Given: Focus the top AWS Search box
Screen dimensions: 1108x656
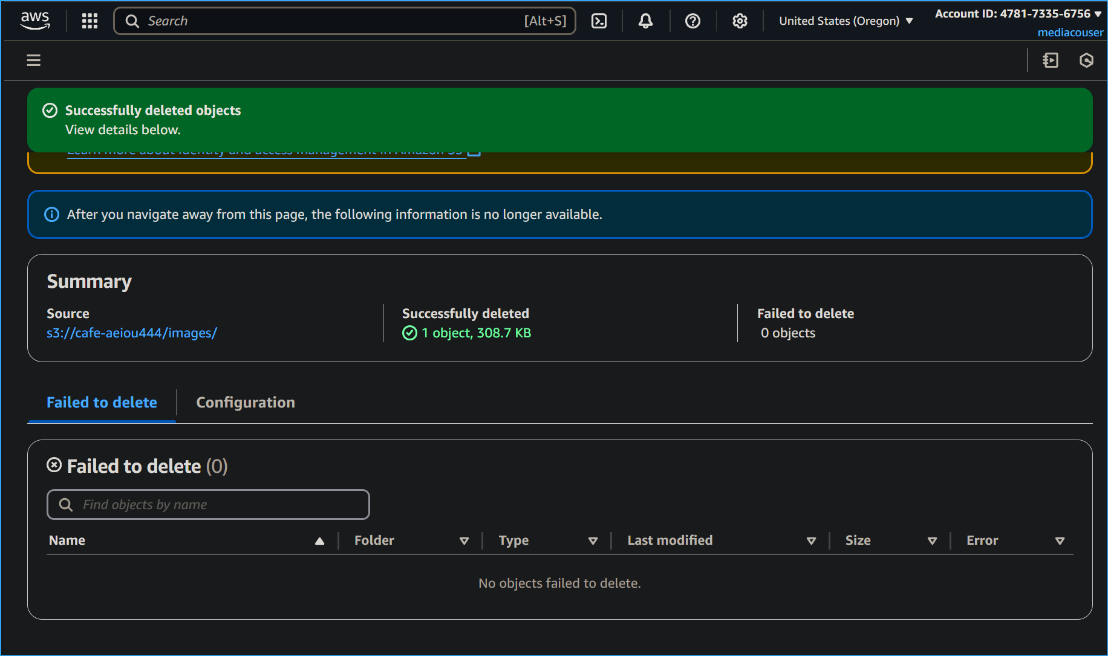Looking at the screenshot, I should click(345, 21).
